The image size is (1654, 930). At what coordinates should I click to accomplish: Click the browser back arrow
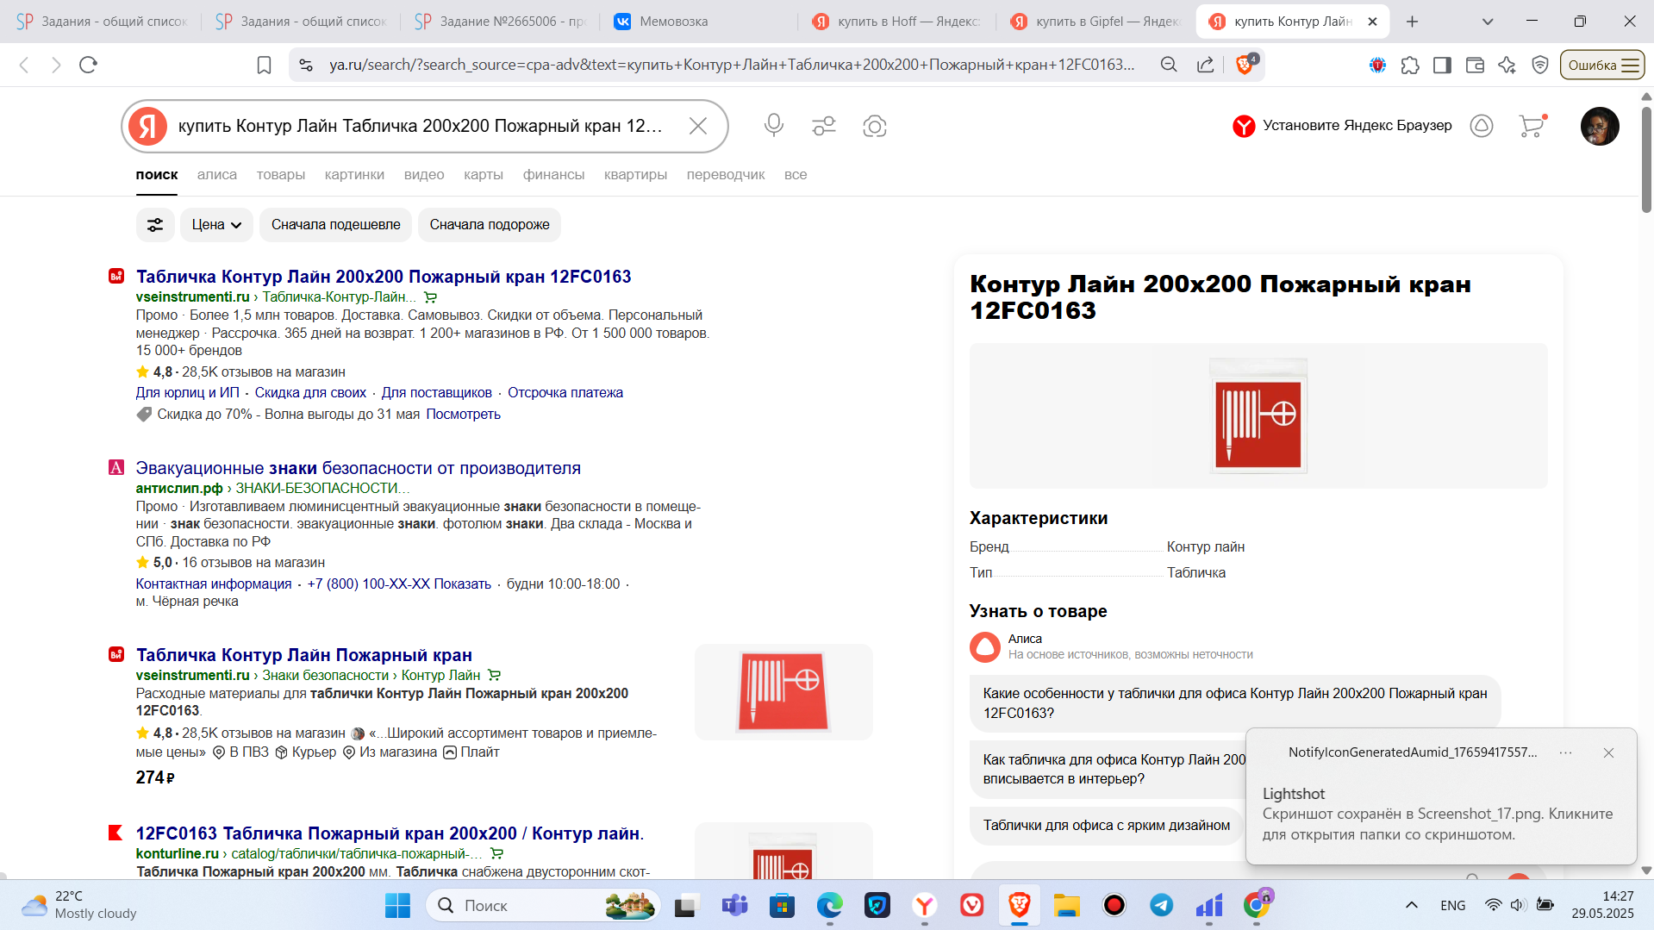(24, 65)
